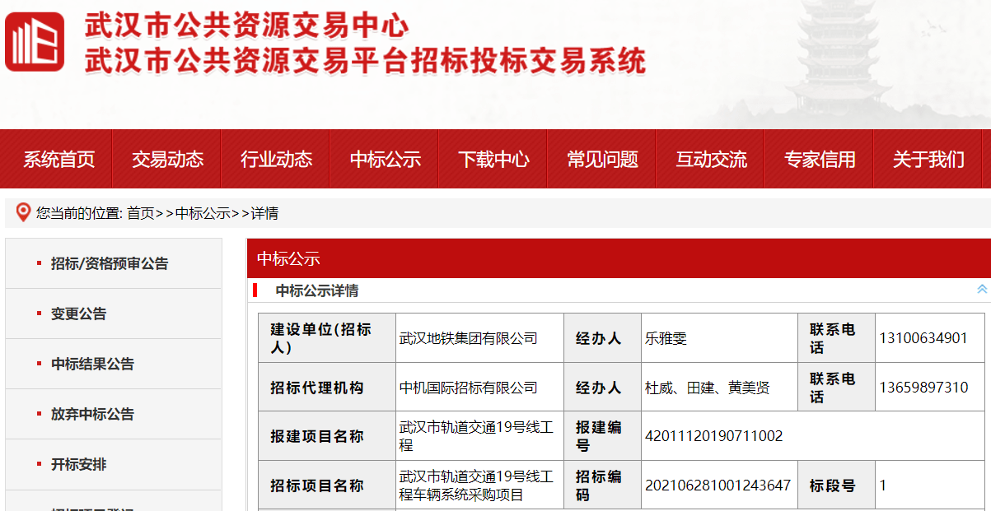Image resolution: width=991 pixels, height=511 pixels.
Task: Open 下载中心 in the navigation bar
Action: coord(493,160)
